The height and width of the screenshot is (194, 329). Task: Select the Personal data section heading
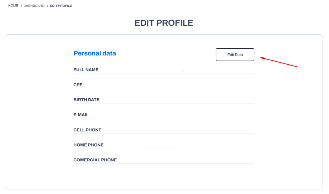tap(95, 53)
